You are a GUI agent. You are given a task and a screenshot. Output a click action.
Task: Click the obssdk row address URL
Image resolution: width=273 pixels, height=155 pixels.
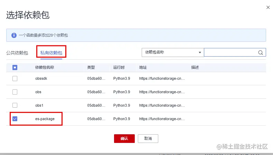pyautogui.click(x=162, y=78)
